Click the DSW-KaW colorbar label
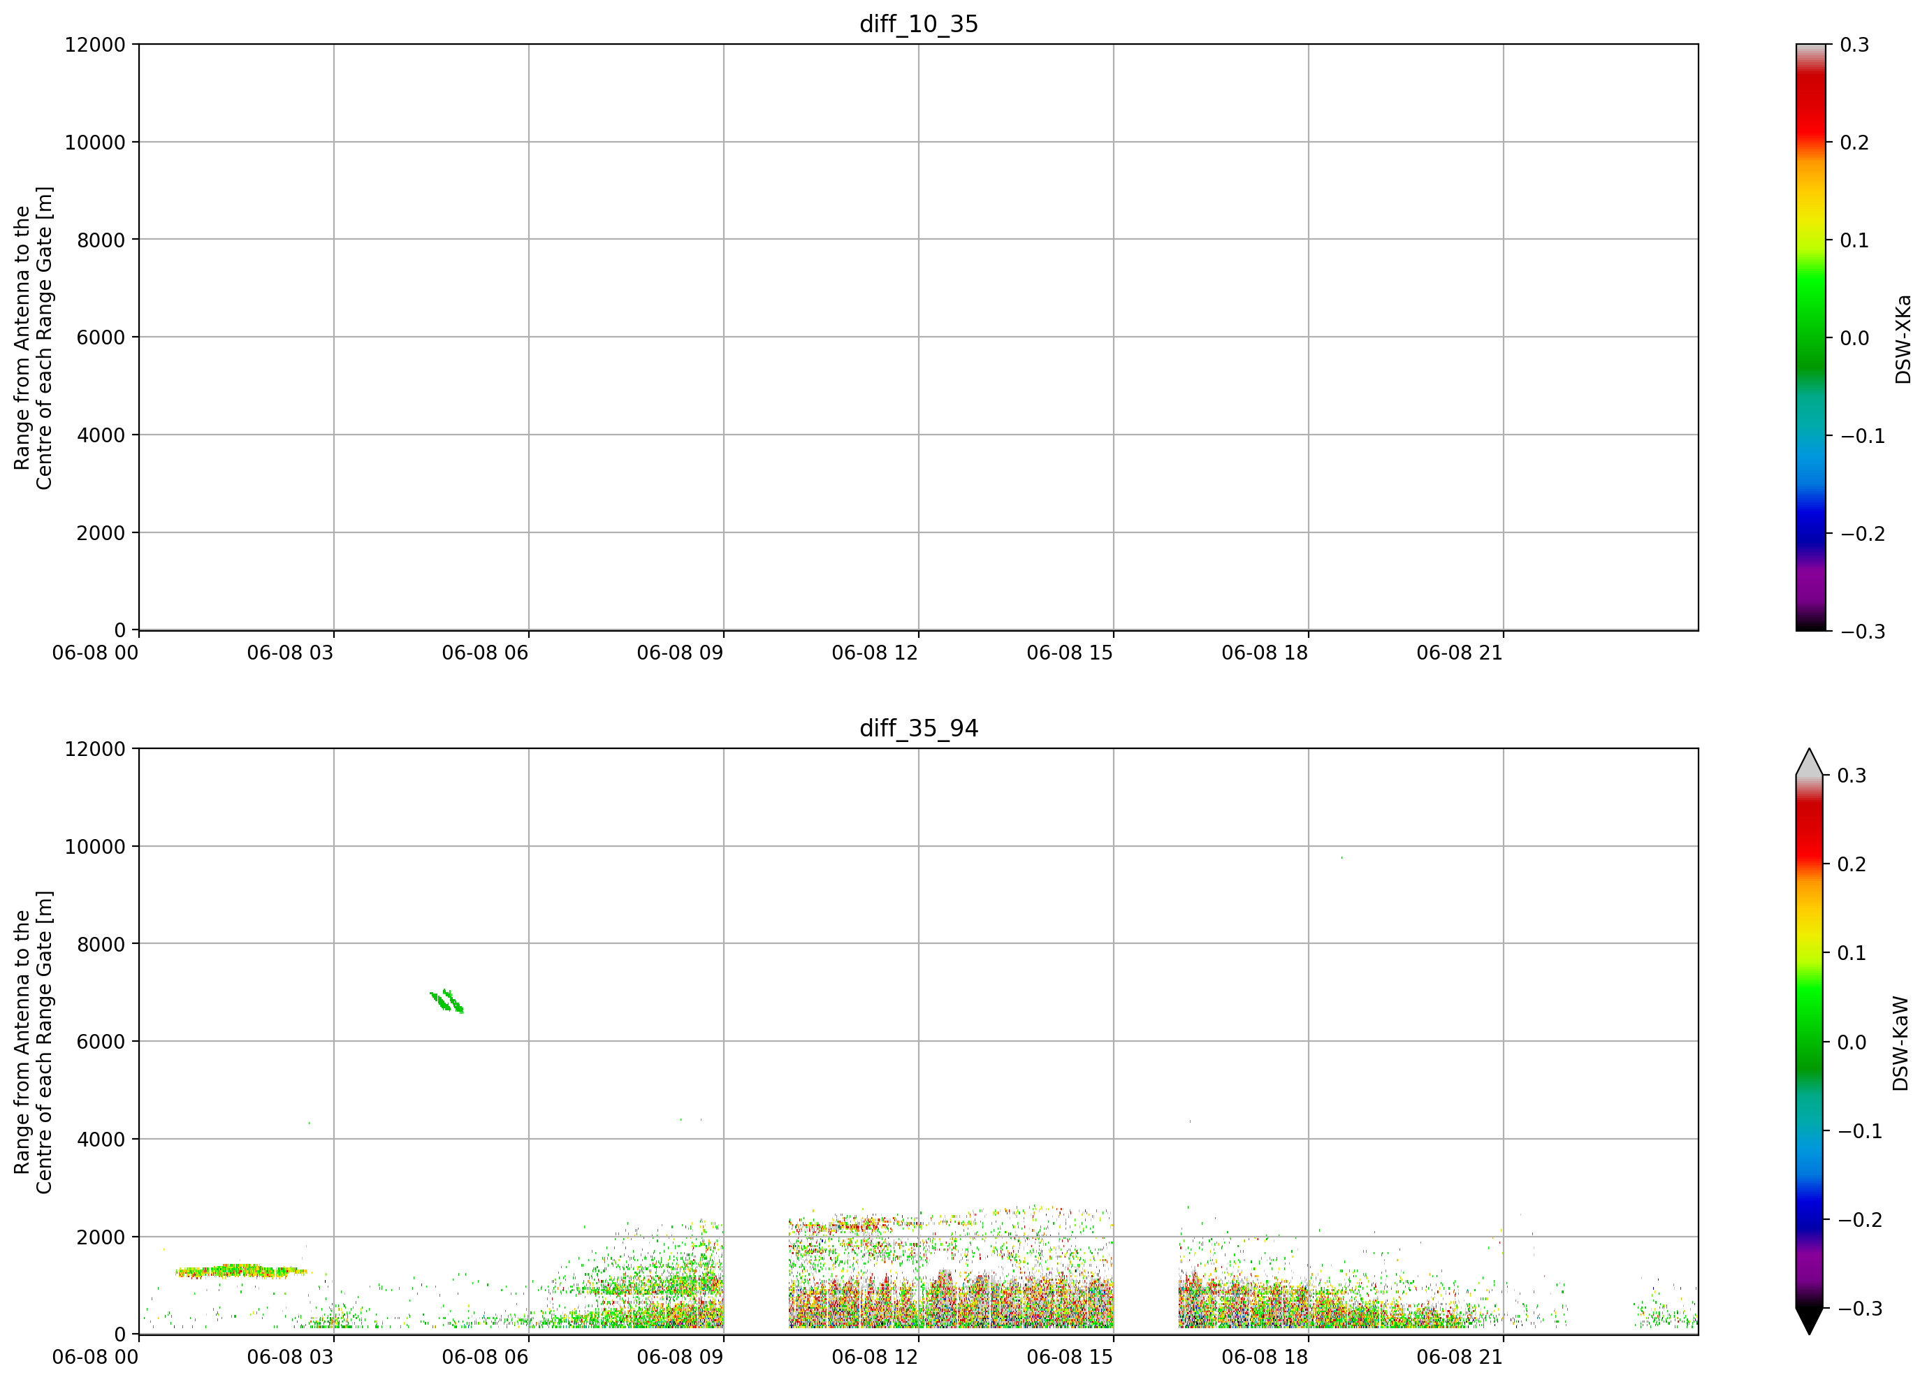This screenshot has width=1927, height=1382. (x=1900, y=1044)
